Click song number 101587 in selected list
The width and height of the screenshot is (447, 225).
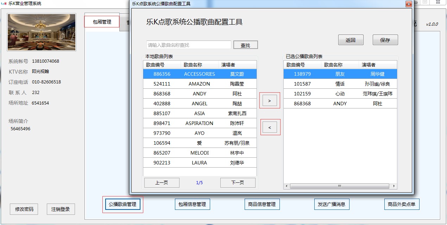[302, 84]
